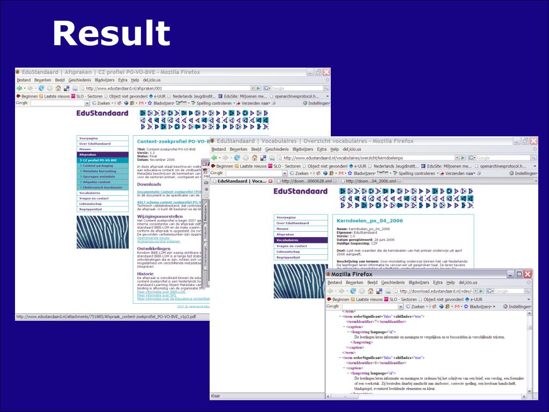
Task: Click Home icon in Vocabulaires window
Action: (x=255, y=158)
